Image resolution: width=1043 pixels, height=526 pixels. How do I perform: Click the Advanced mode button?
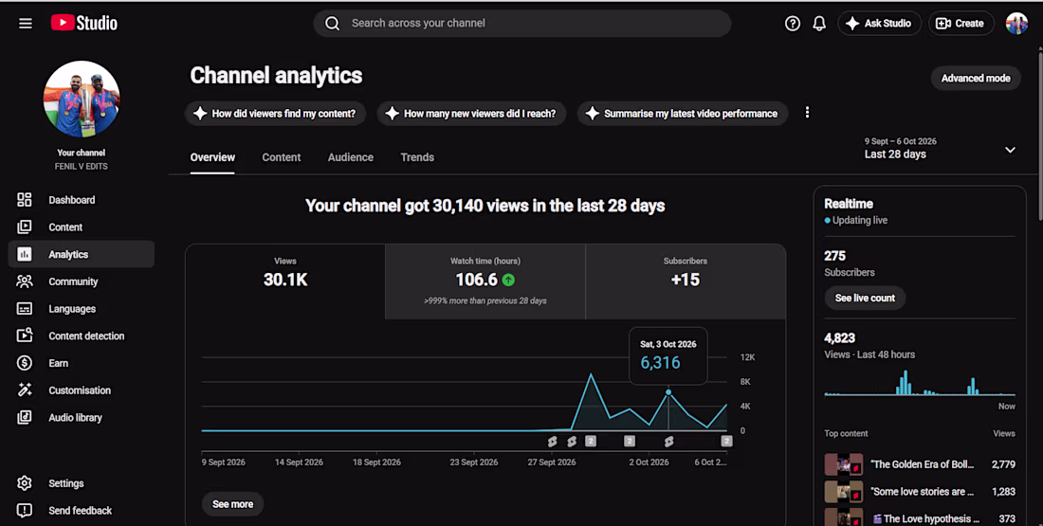(975, 79)
